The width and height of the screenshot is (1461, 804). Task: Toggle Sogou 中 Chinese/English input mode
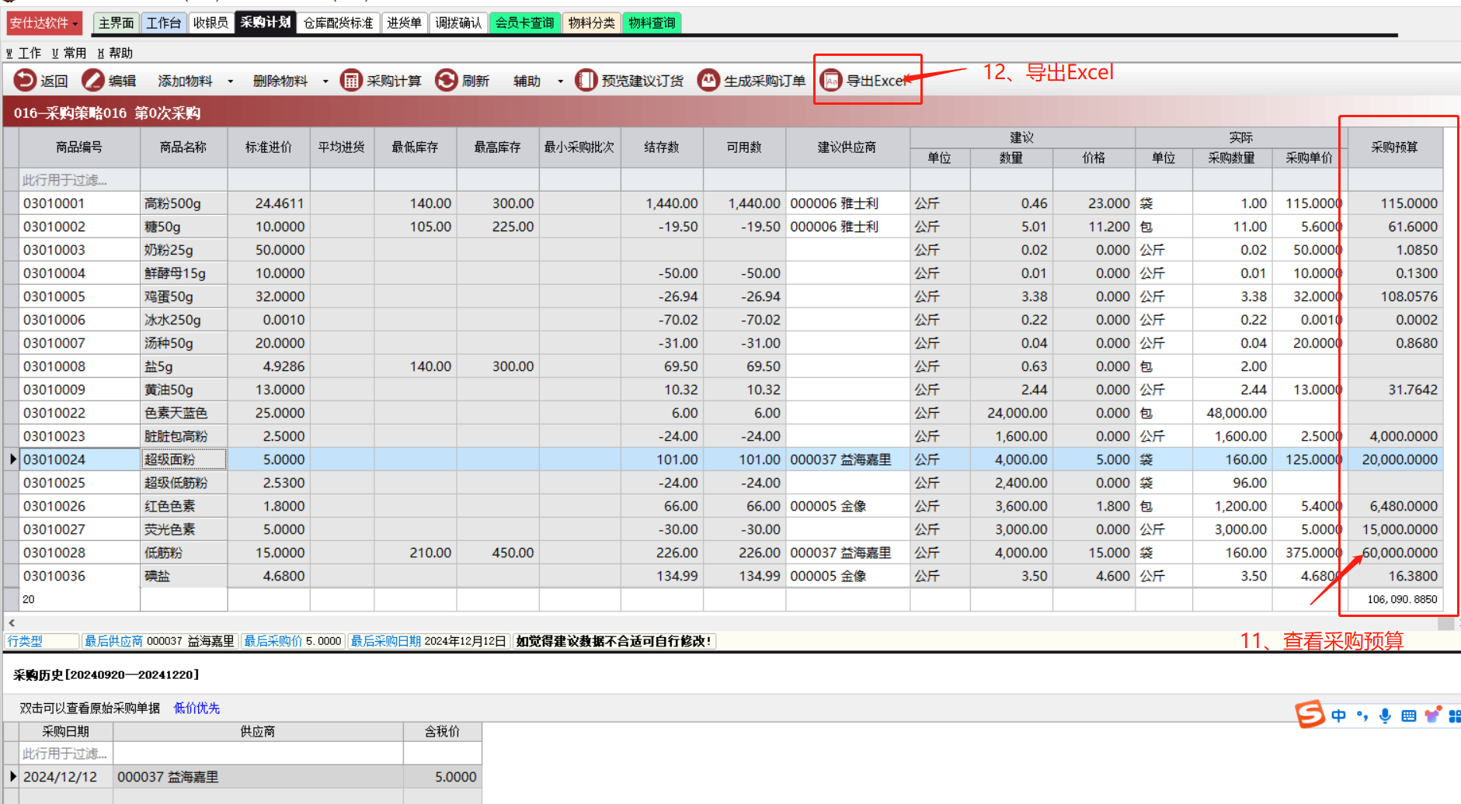pyautogui.click(x=1338, y=716)
